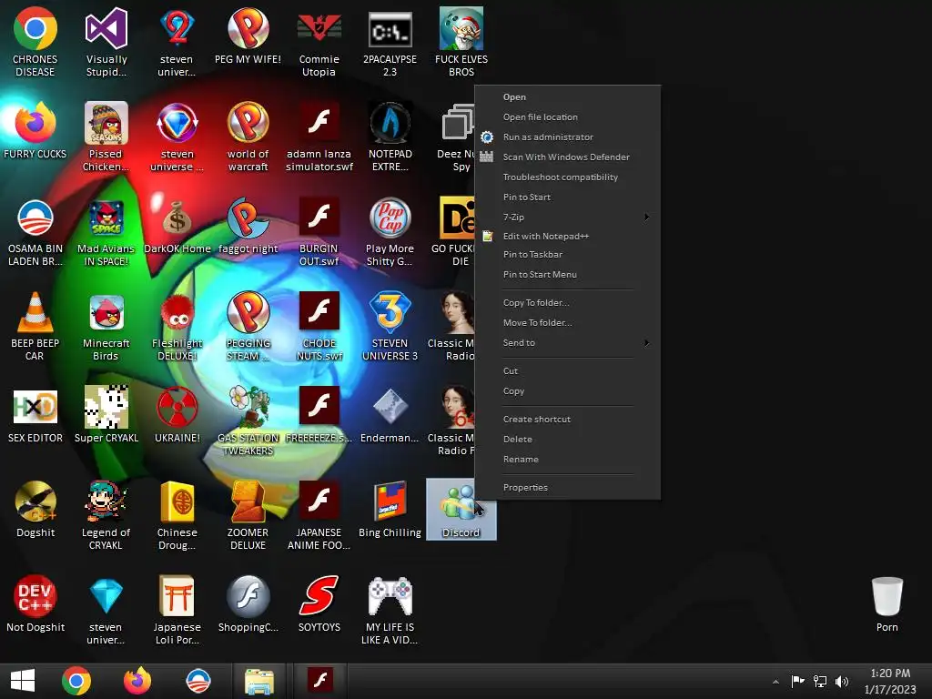
Task: Select the FREEEEEZE.s... Flash file
Action: (319, 414)
